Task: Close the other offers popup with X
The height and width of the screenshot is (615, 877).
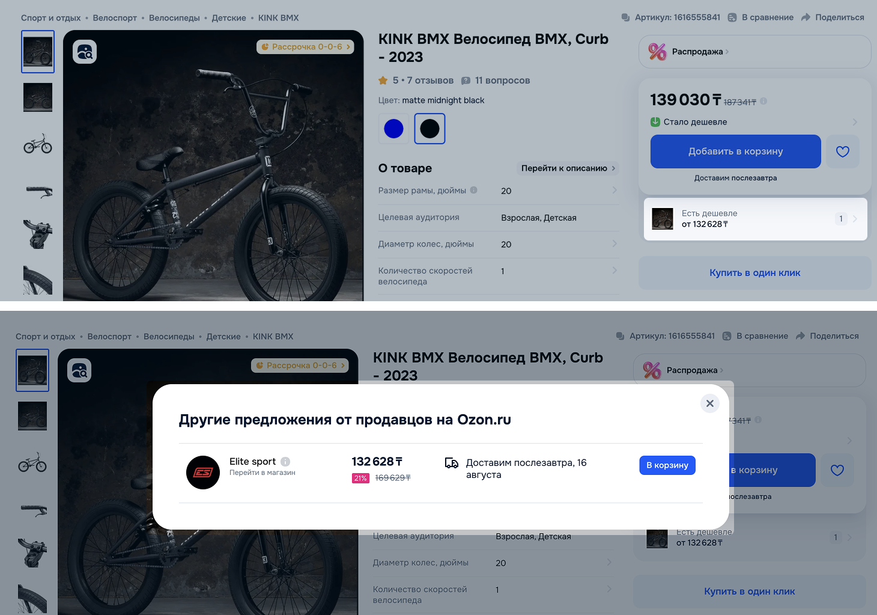Action: tap(710, 403)
